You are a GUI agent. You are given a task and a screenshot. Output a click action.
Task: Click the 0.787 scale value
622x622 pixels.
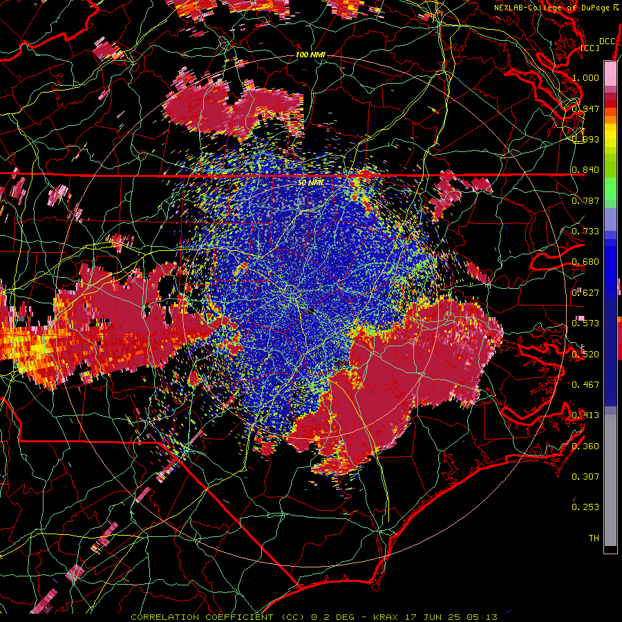pyautogui.click(x=585, y=200)
